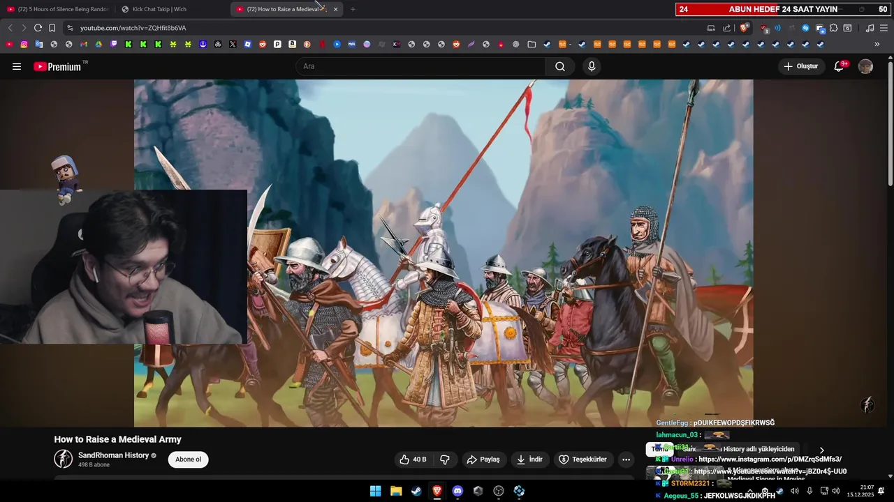Open the Google Translate bookmark
894x502 pixels.
tap(39, 44)
